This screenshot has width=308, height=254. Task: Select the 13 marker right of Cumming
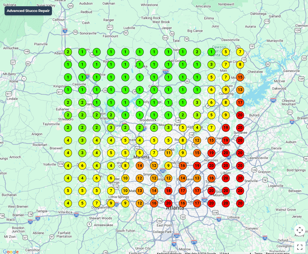(240, 90)
